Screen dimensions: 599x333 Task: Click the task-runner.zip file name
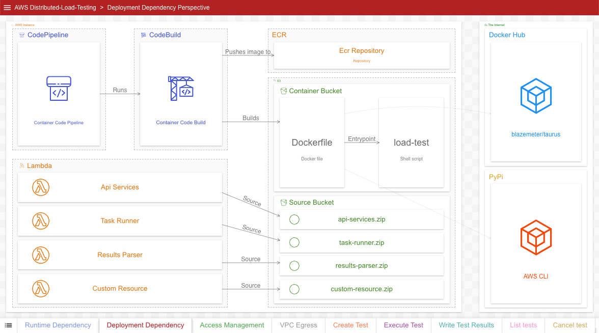pyautogui.click(x=362, y=242)
